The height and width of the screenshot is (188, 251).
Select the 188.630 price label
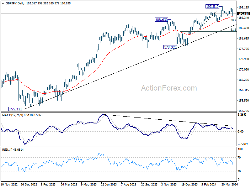pos(161,20)
